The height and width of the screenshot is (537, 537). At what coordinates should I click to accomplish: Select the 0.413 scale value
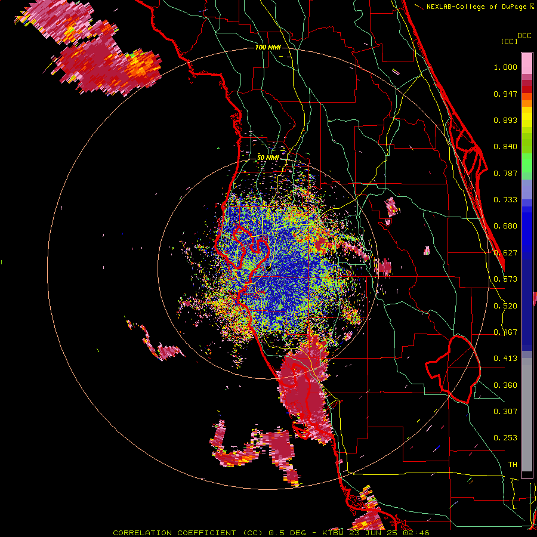tap(505, 359)
